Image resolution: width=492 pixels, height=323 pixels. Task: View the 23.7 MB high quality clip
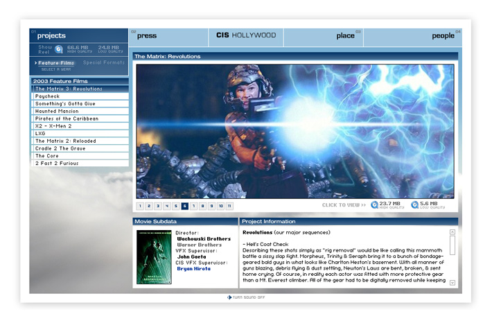tap(392, 205)
